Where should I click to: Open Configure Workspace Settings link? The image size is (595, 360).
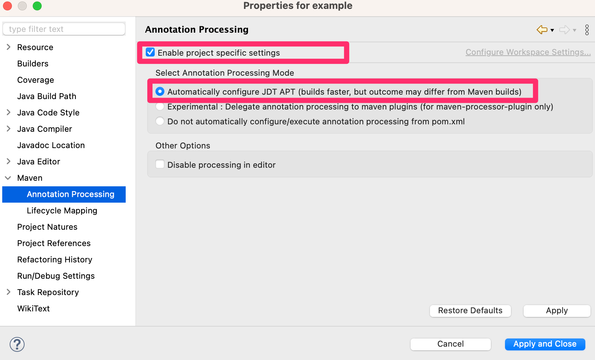point(528,52)
